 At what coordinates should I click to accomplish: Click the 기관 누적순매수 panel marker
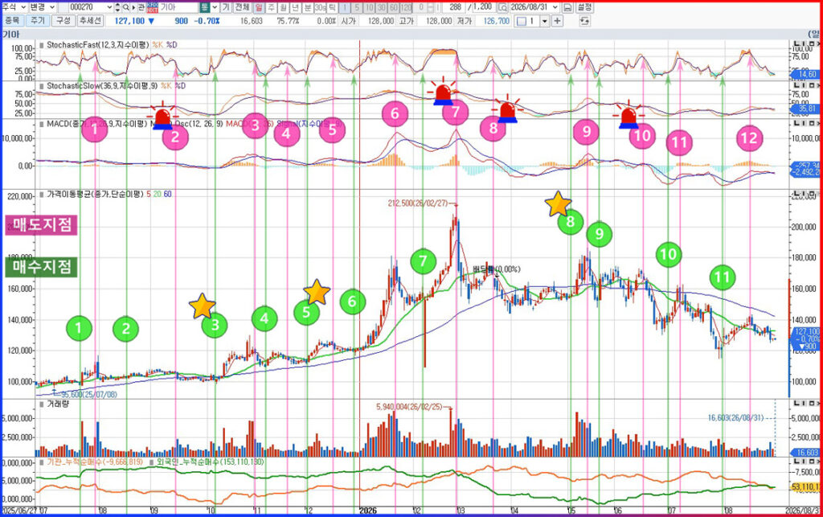point(42,462)
